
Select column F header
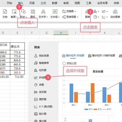32,33
